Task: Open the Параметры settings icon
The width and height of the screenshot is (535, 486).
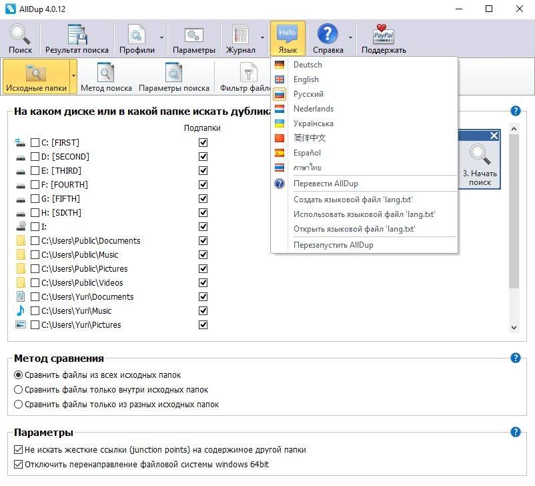Action: pos(194,35)
